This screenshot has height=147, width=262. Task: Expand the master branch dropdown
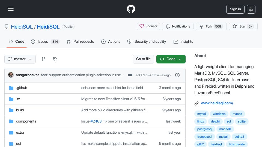pos(20,59)
